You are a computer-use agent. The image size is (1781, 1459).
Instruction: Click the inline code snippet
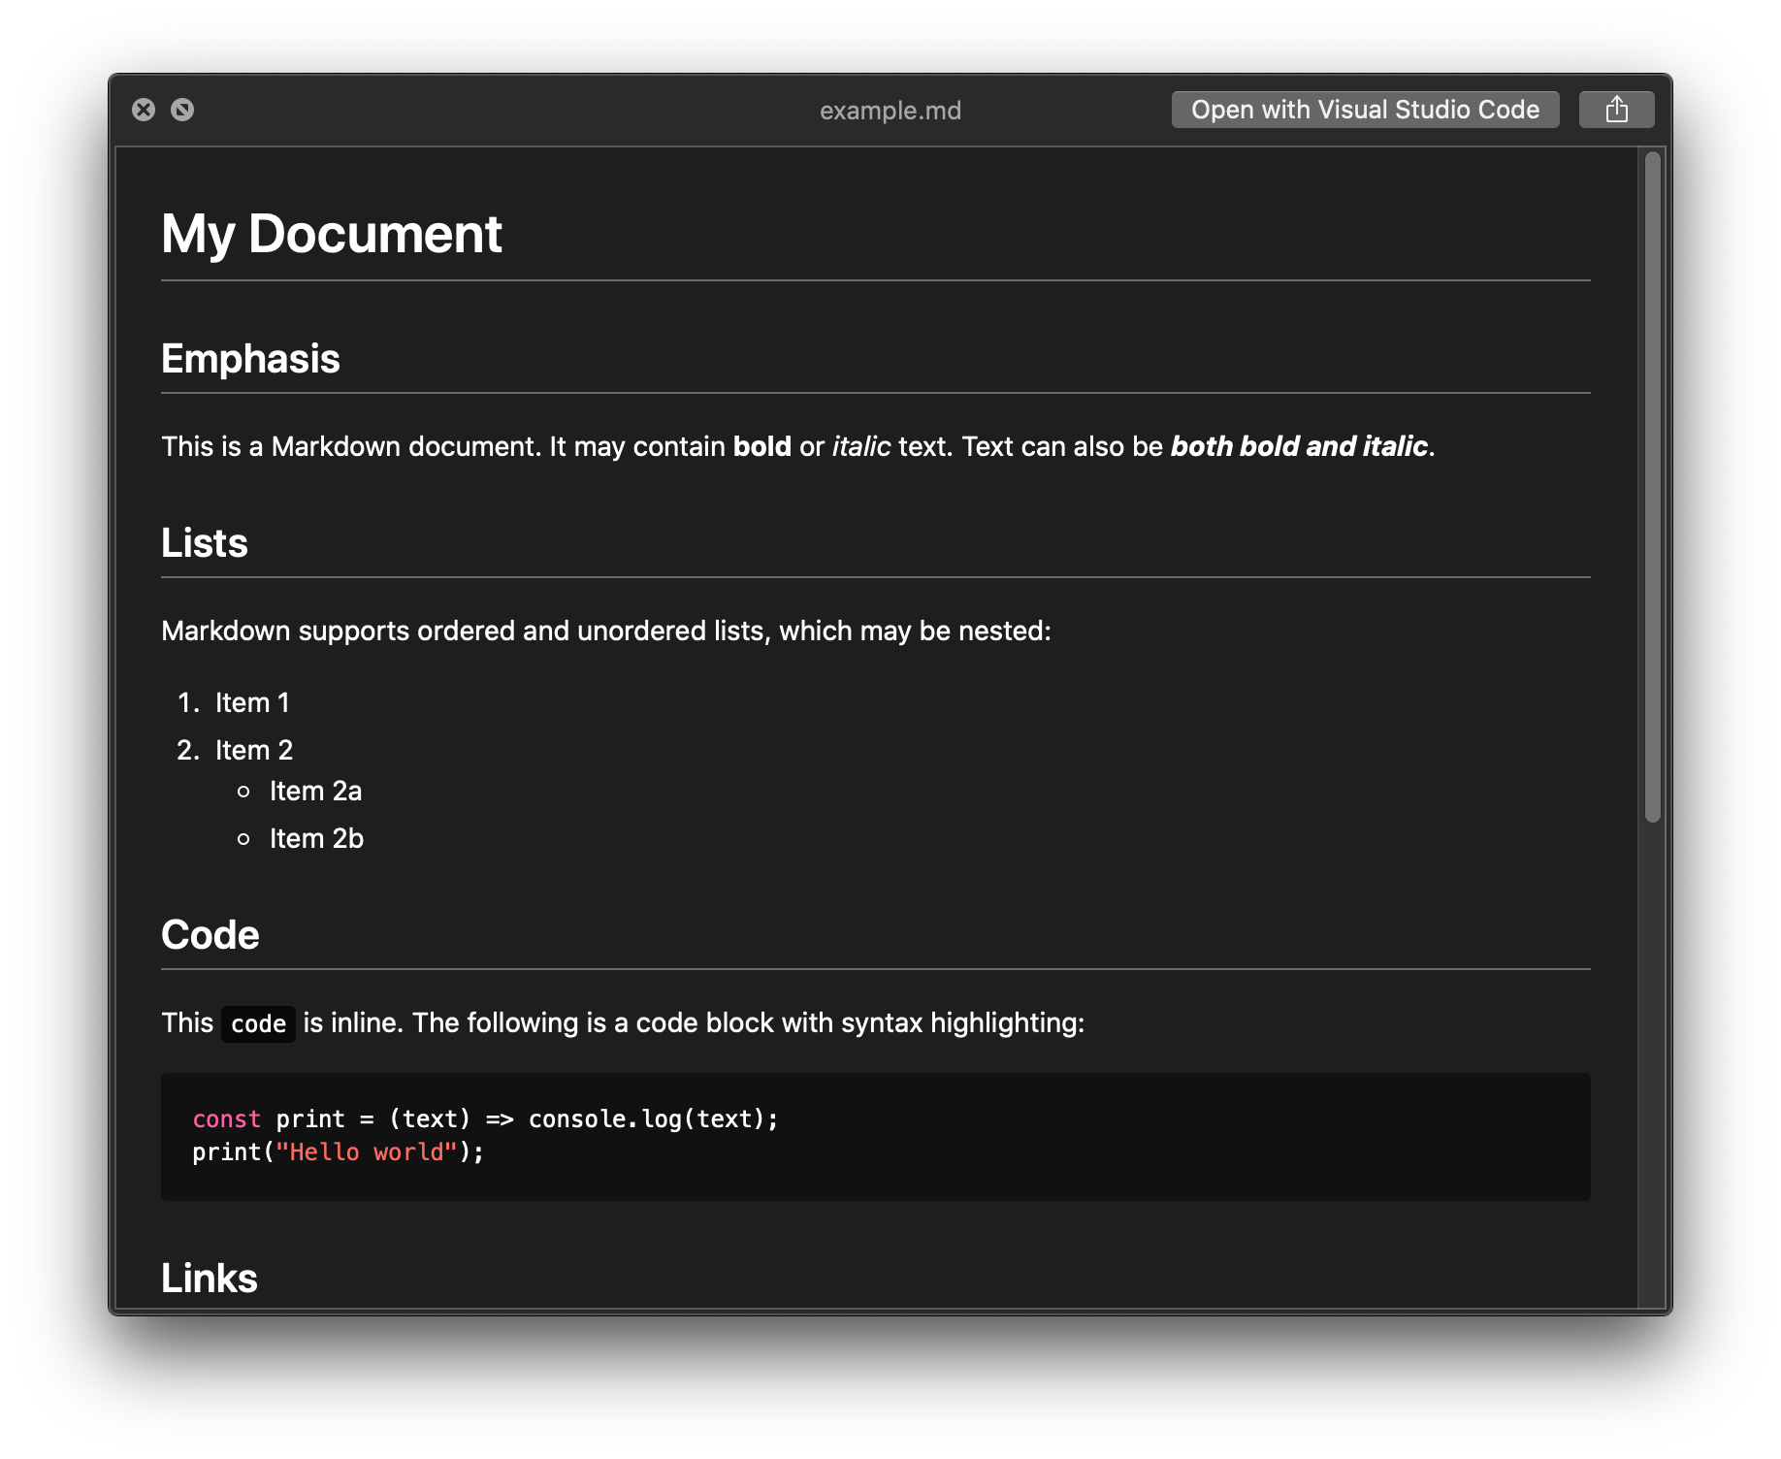[x=258, y=1023]
